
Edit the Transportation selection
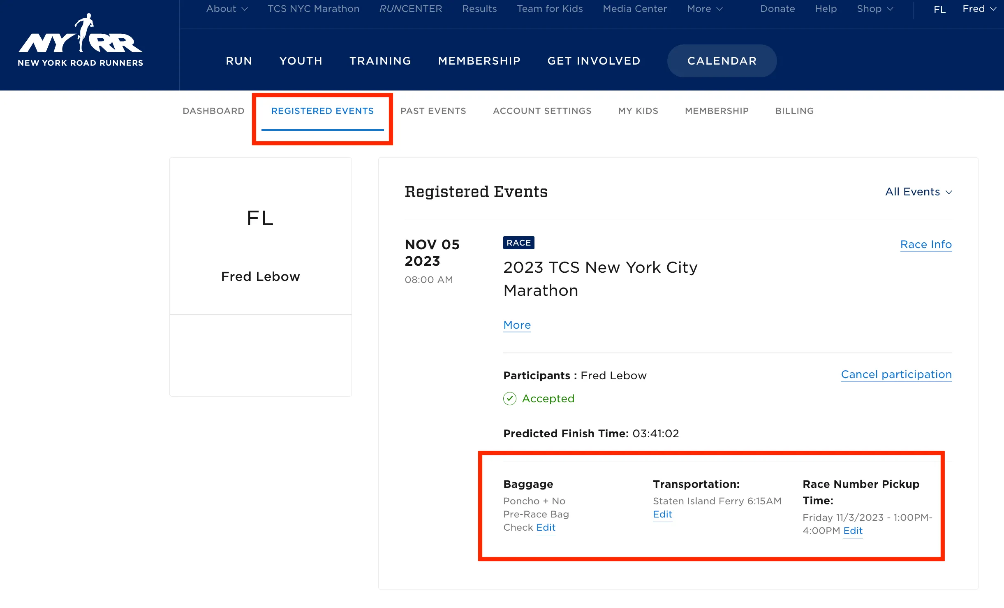662,514
